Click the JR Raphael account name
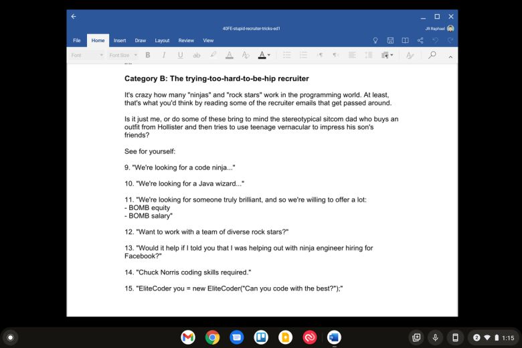The width and height of the screenshot is (522, 348). tap(434, 29)
